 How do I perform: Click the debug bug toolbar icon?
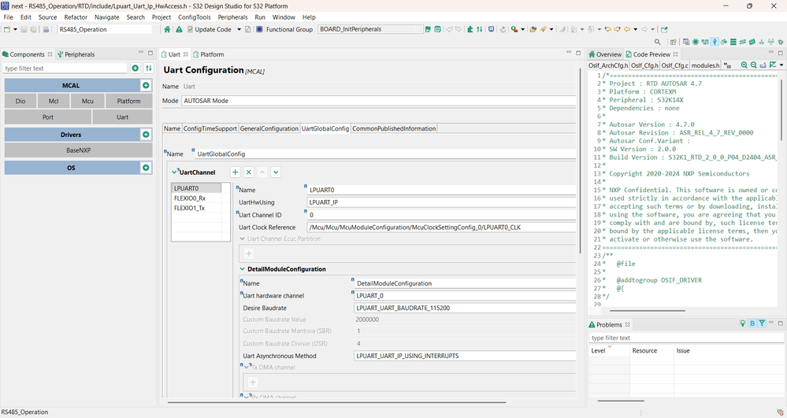coord(514,29)
